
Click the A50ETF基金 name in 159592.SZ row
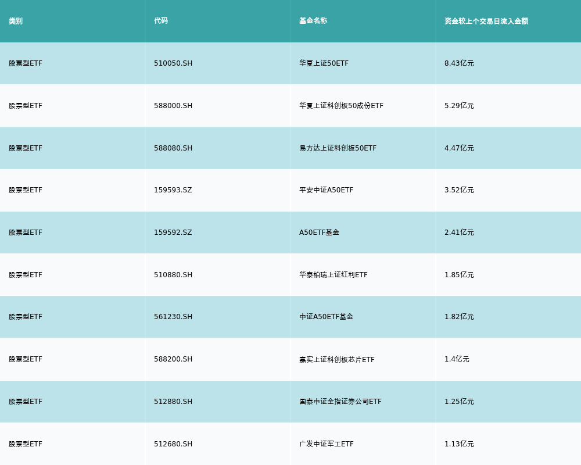point(319,233)
